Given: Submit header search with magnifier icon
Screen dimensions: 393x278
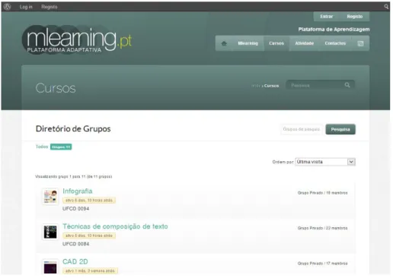Looking at the screenshot, I should pyautogui.click(x=347, y=85).
